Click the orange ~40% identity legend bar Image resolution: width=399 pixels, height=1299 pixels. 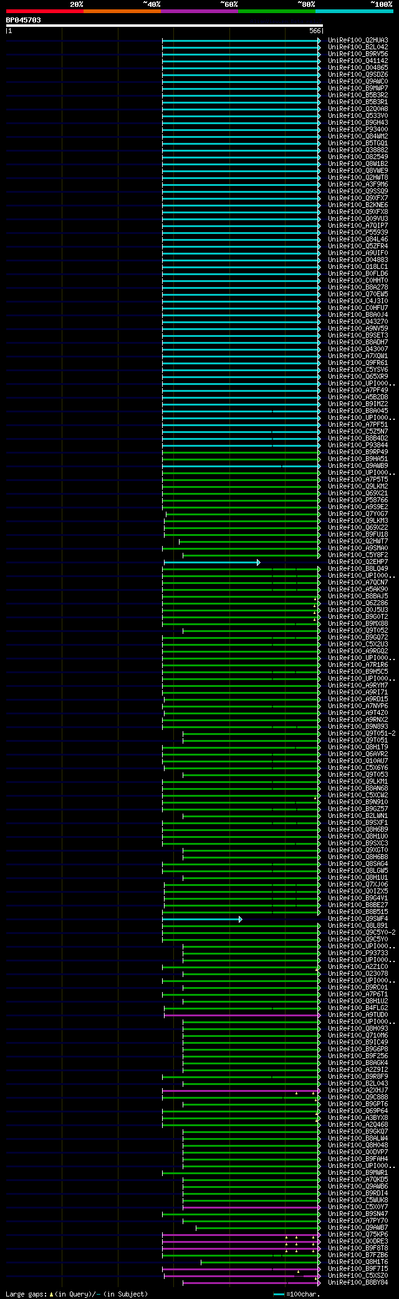click(122, 11)
